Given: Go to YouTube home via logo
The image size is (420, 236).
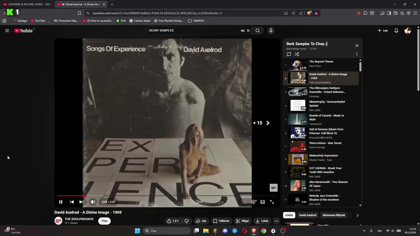Looking at the screenshot, I should [24, 30].
